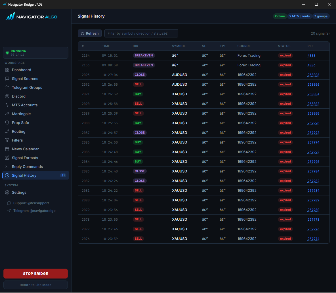Screen dimensions: 336x293
Task: Click source 169642392 in row 2079
Action: pyautogui.click(x=247, y=210)
